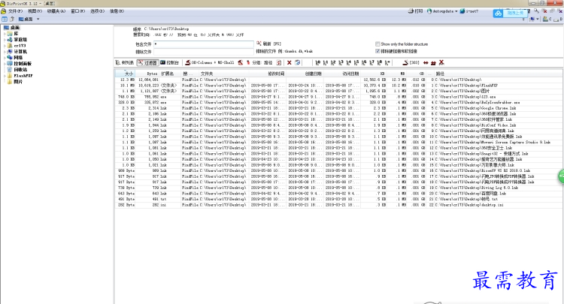Click the first tree-level expand icon
The width and height of the screenshot is (564, 304).
317,63
